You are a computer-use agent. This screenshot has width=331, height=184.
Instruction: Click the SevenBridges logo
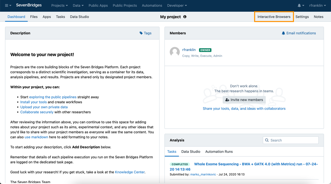click(29, 5)
